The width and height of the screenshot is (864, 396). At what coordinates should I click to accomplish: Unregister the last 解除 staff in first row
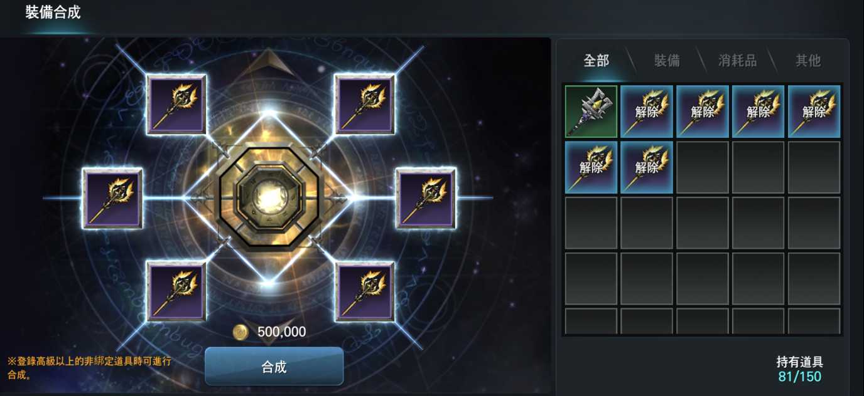(x=814, y=112)
